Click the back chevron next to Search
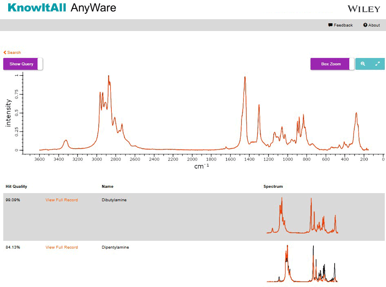This screenshot has height=287, width=386. coord(5,53)
